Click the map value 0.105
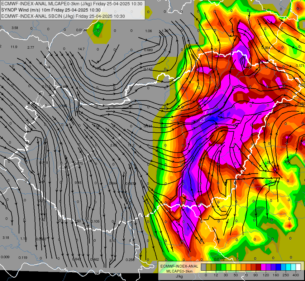 (95, 221)
